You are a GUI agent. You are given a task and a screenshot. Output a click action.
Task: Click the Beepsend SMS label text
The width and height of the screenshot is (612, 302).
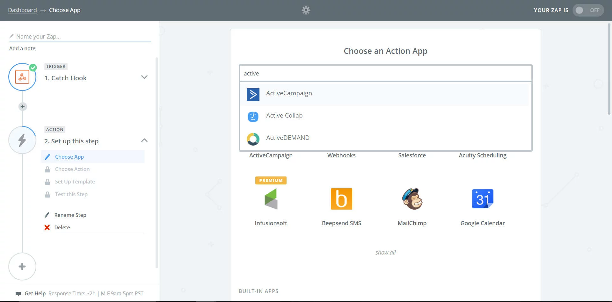[341, 223]
